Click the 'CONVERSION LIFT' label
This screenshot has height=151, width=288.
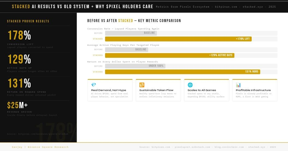pos(20,44)
